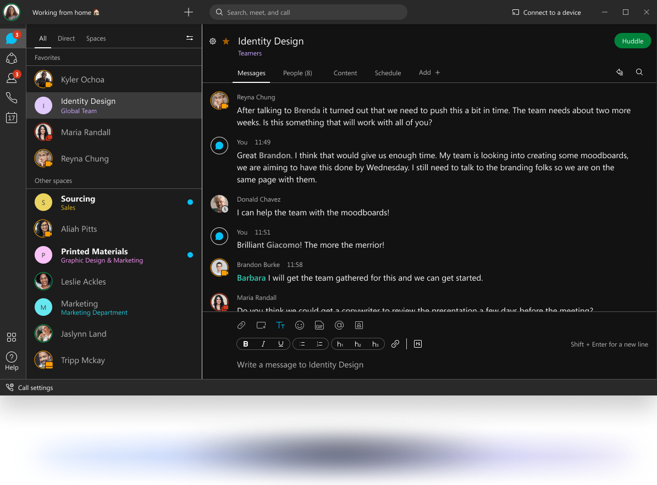Open the Help icon
This screenshot has width=657, height=485.
pos(12,361)
